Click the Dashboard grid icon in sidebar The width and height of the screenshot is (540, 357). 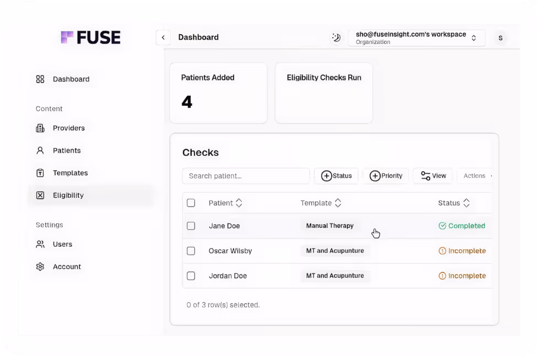pos(40,79)
